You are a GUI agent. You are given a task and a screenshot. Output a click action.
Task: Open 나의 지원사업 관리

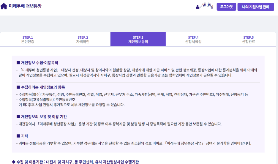(255, 7)
